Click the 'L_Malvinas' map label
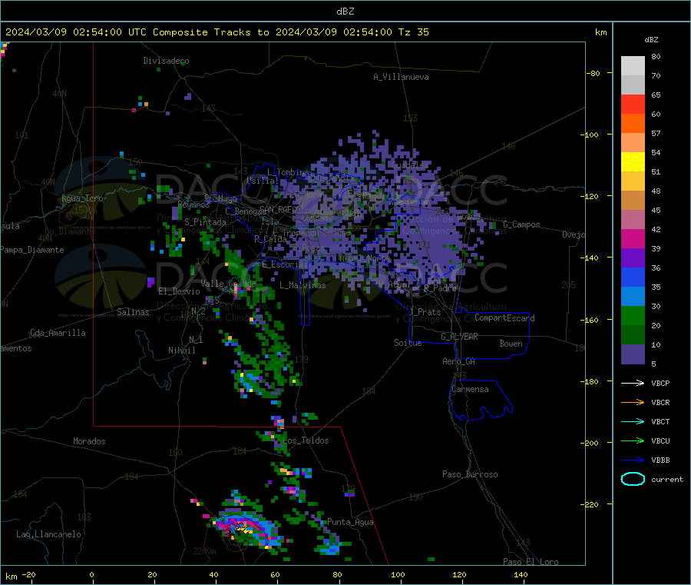This screenshot has width=691, height=585. (303, 285)
